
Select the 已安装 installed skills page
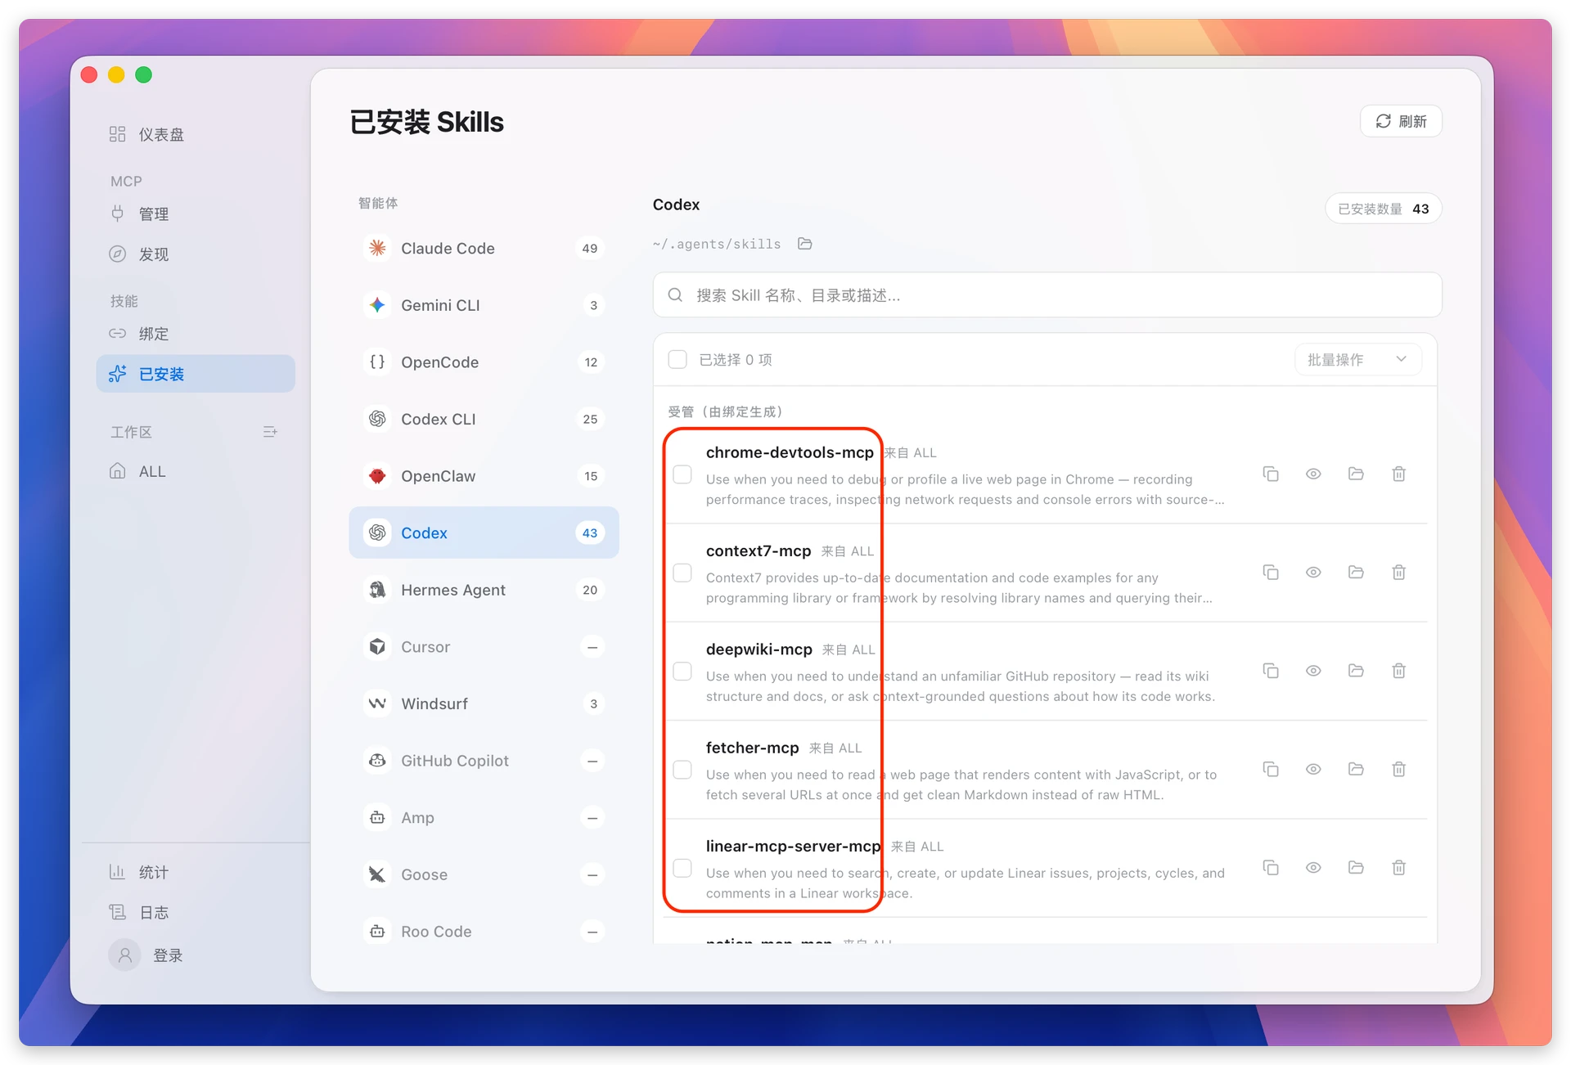click(x=196, y=374)
